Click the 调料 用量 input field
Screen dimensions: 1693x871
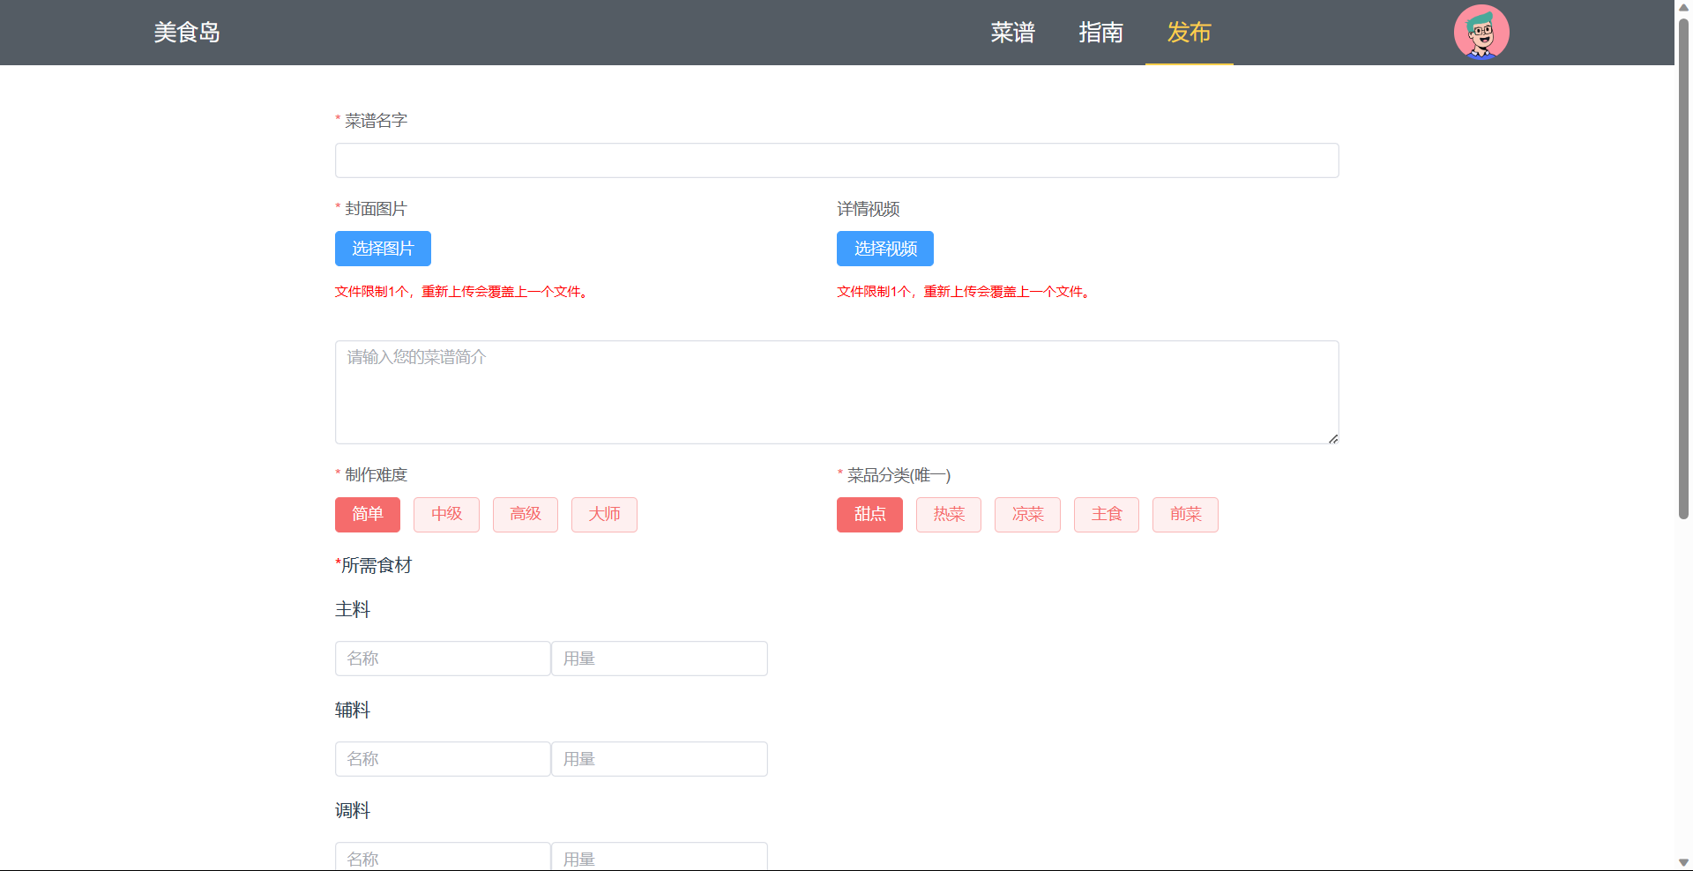point(660,857)
